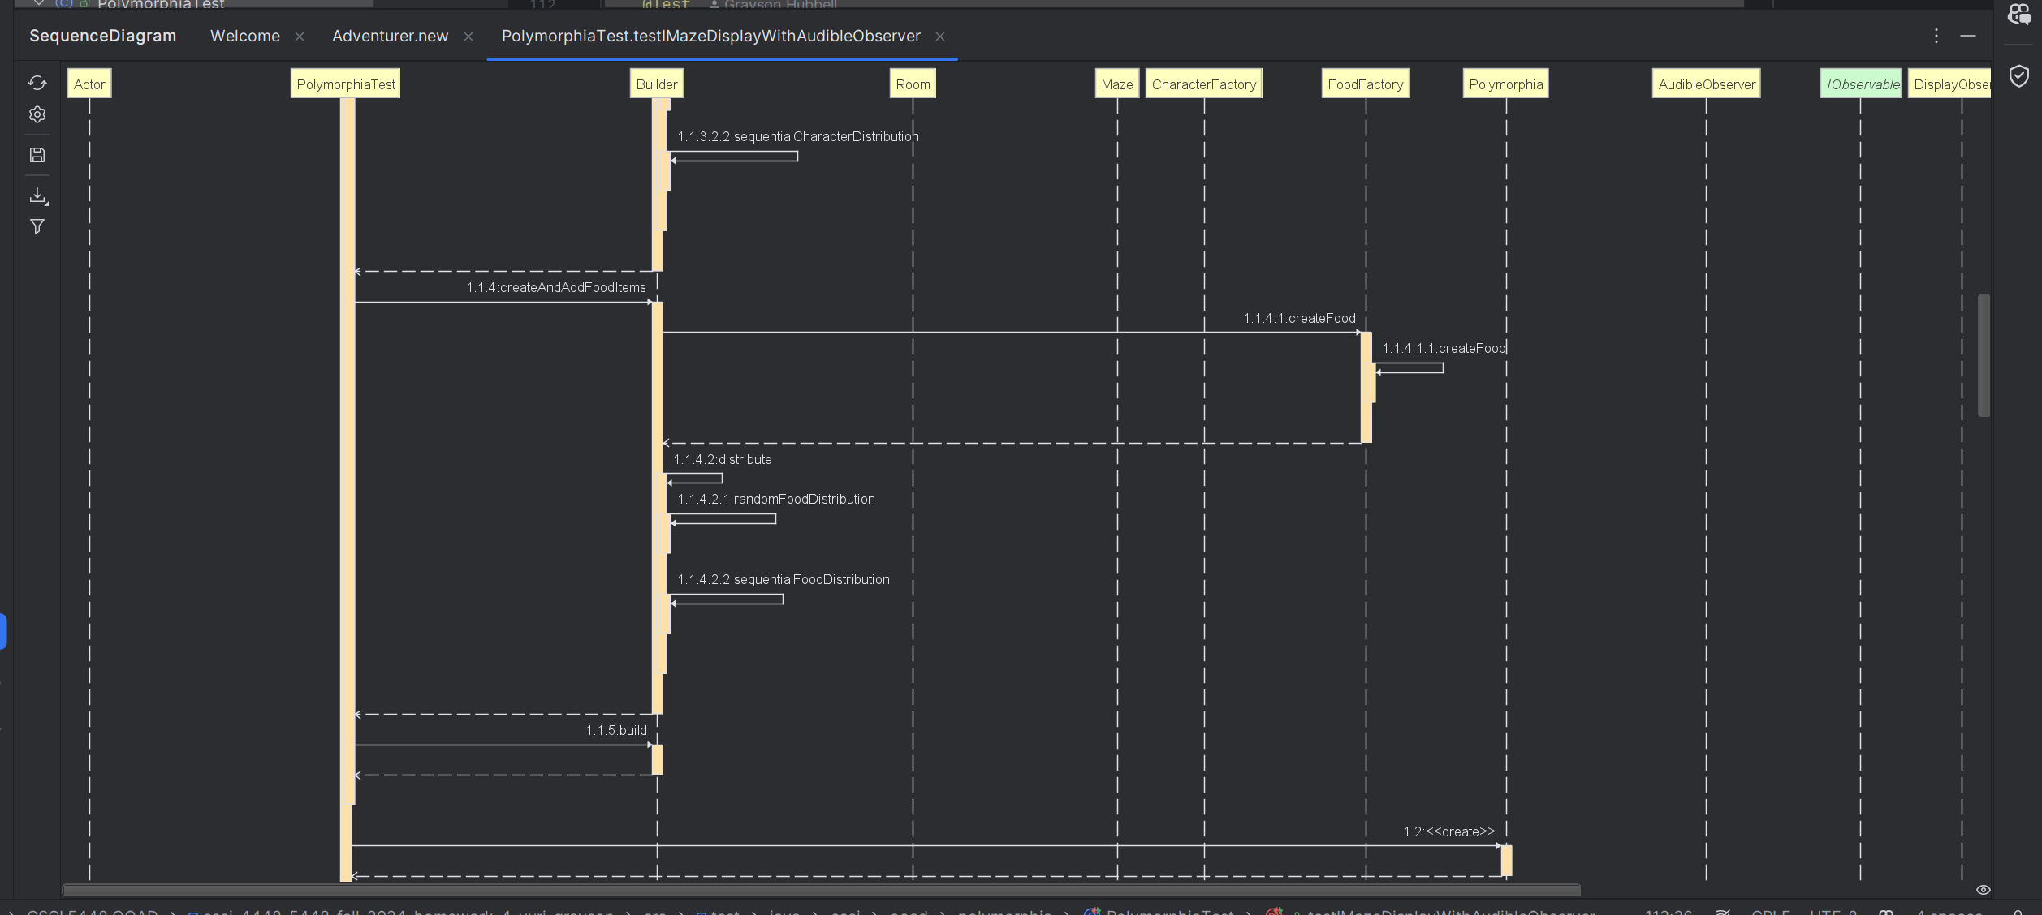Viewport: 2042px width, 915px height.
Task: Select the Builder lifeline header
Action: pos(656,84)
